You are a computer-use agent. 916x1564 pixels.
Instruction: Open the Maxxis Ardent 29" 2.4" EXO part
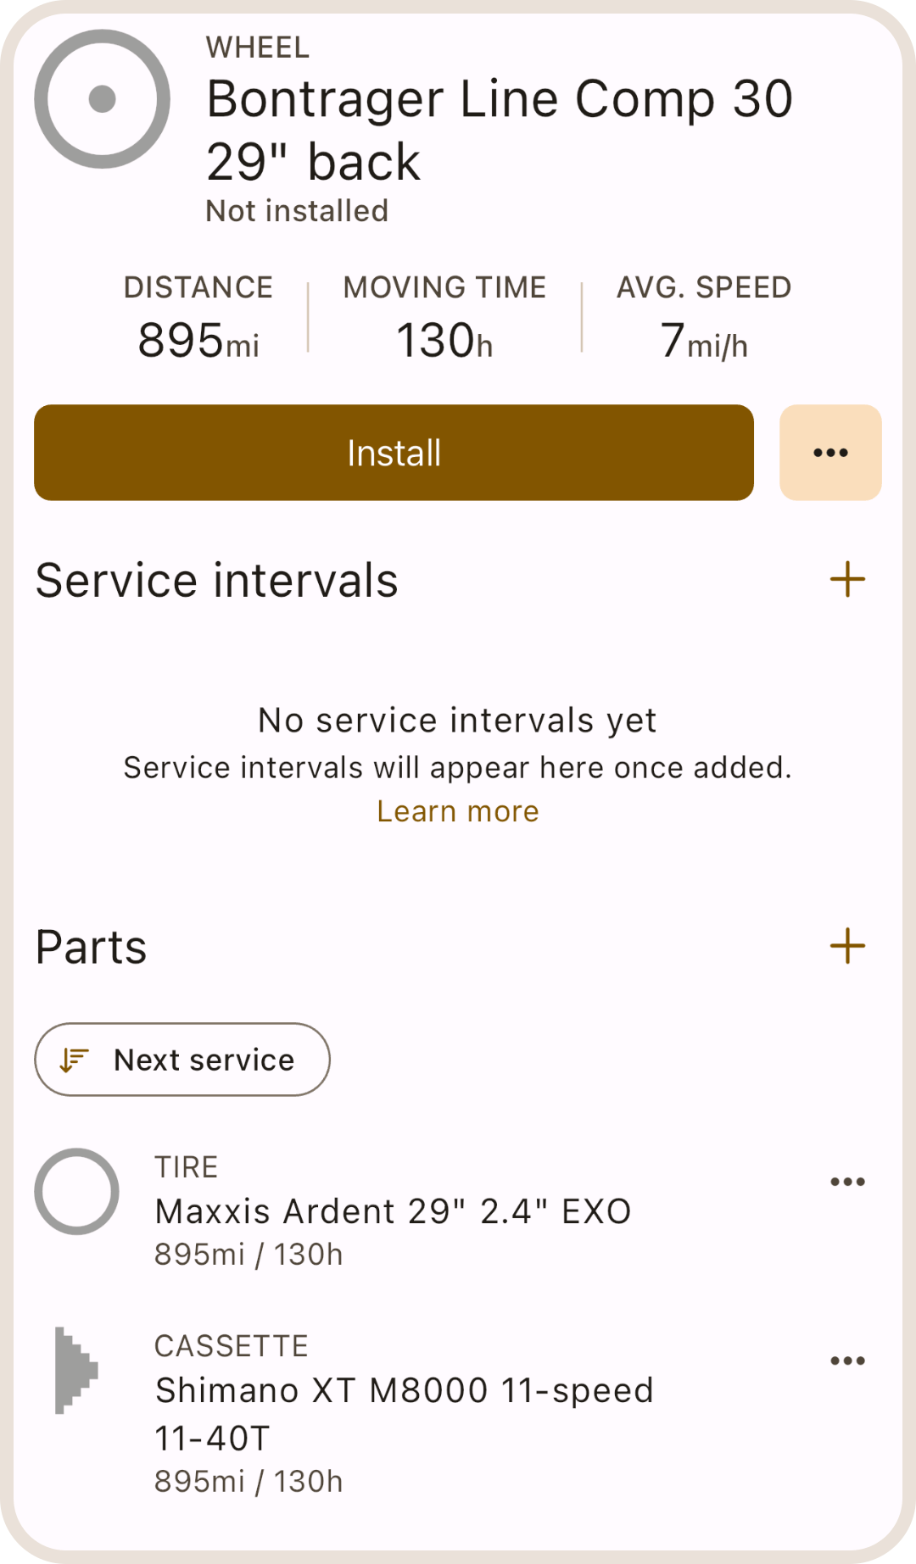(x=393, y=1211)
